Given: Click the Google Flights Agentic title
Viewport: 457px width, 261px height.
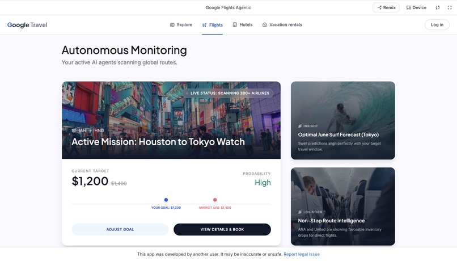Looking at the screenshot, I should tap(228, 7).
